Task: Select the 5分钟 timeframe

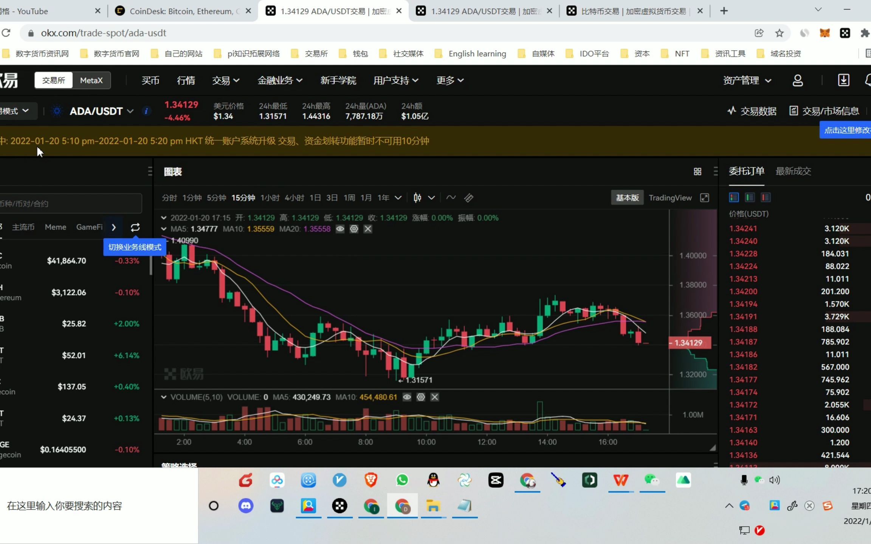Action: pyautogui.click(x=216, y=198)
